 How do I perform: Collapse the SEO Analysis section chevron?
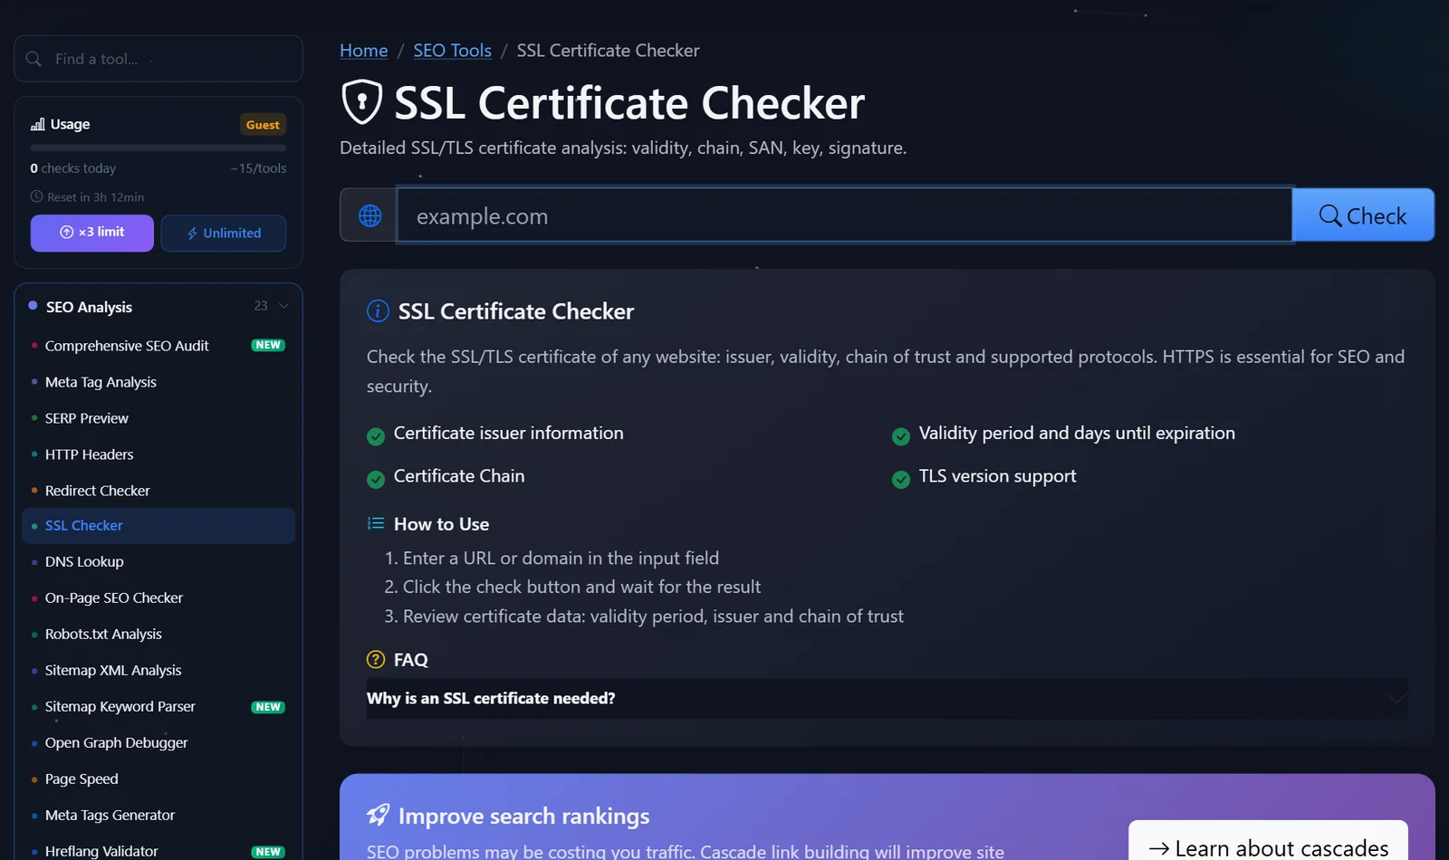coord(283,306)
